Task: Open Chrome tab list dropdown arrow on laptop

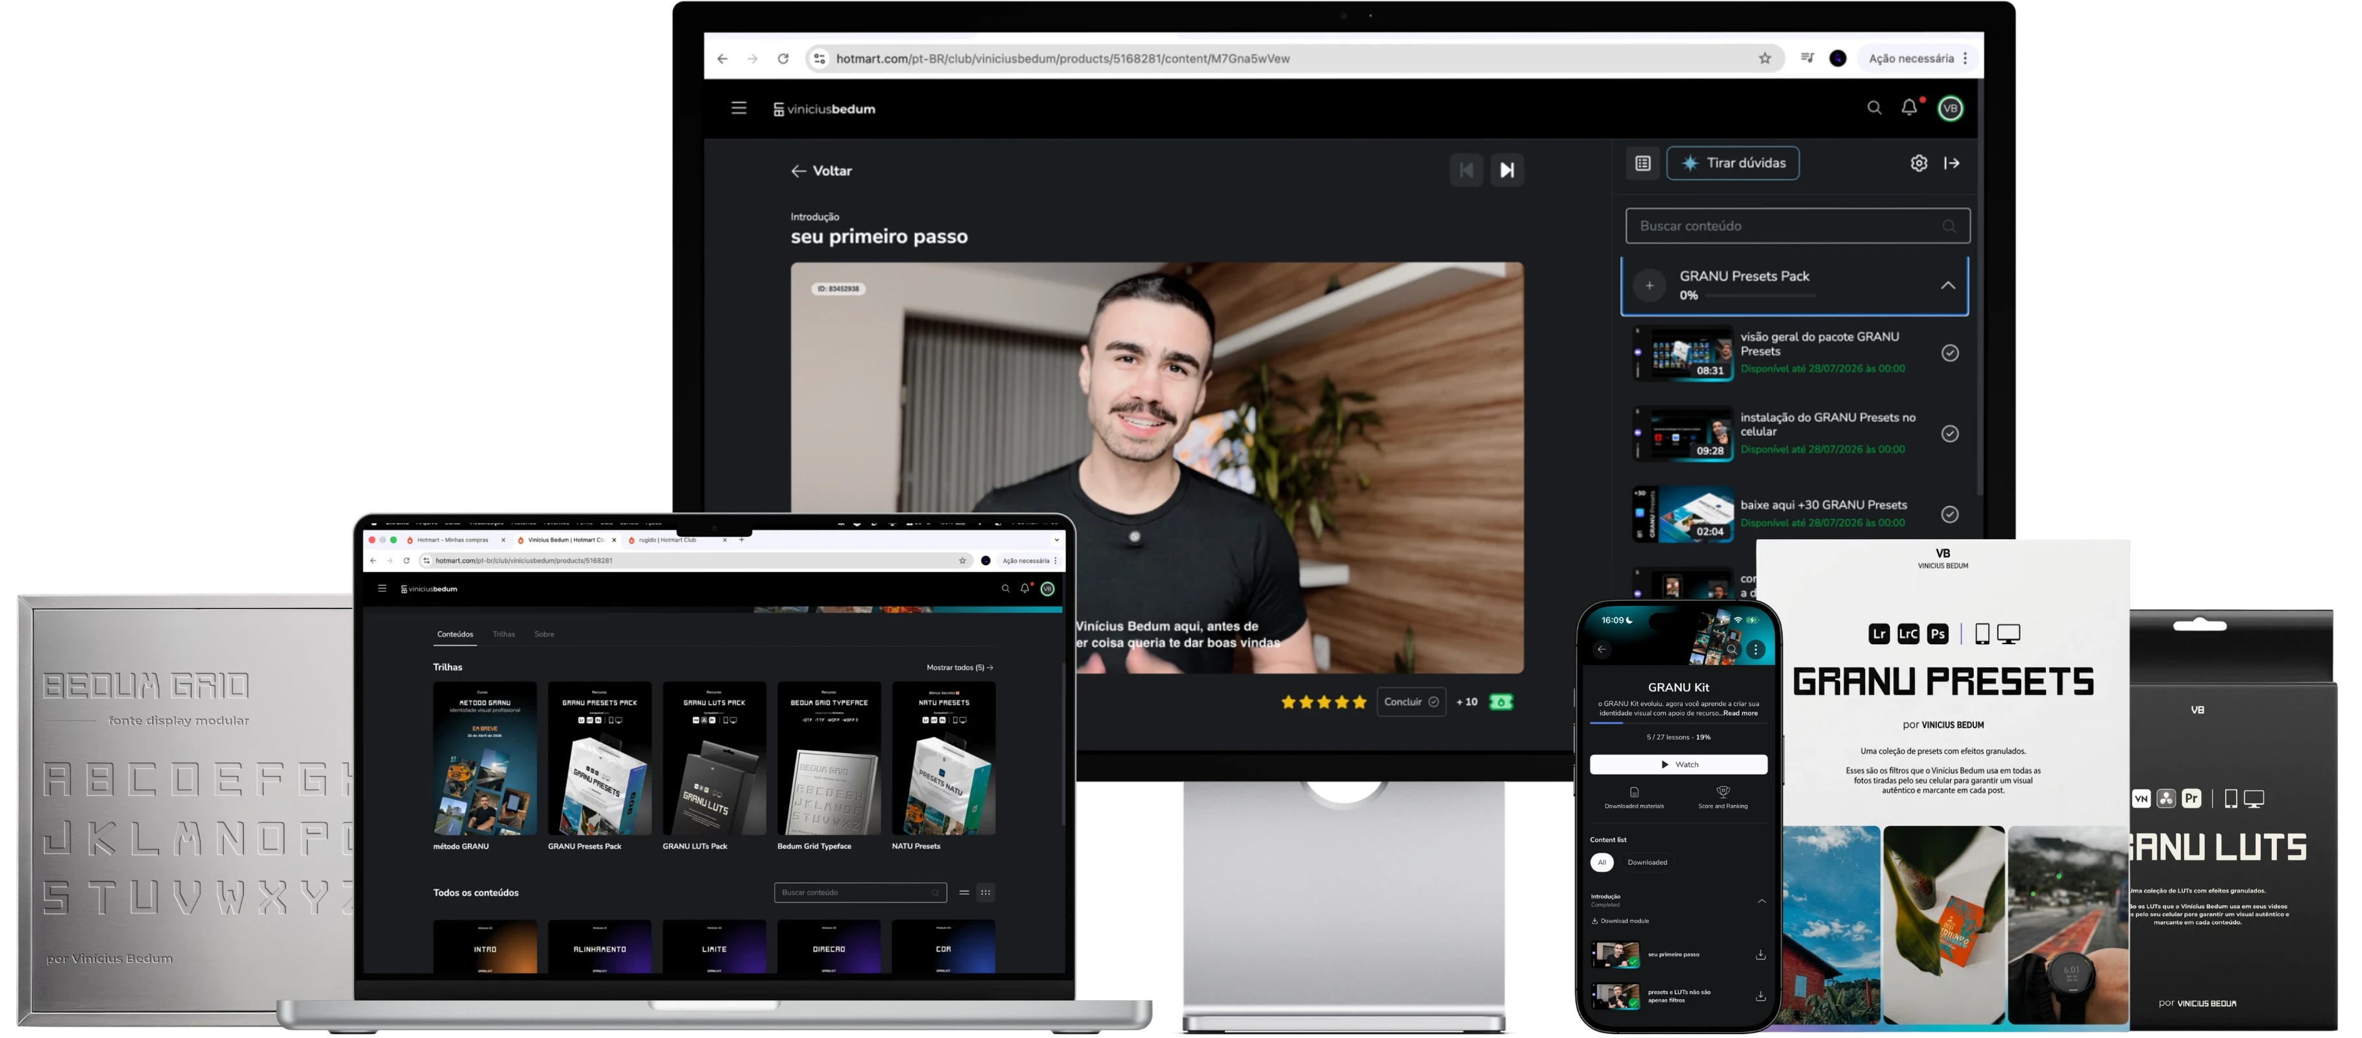Action: tap(1056, 540)
